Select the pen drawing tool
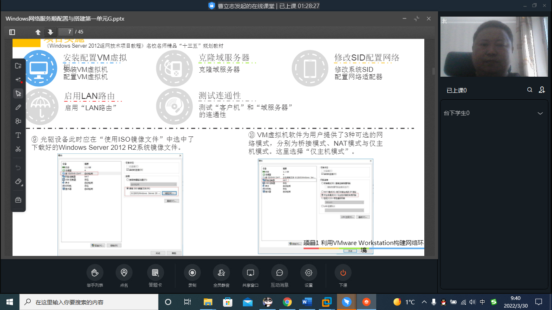The width and height of the screenshot is (552, 310). 18,107
